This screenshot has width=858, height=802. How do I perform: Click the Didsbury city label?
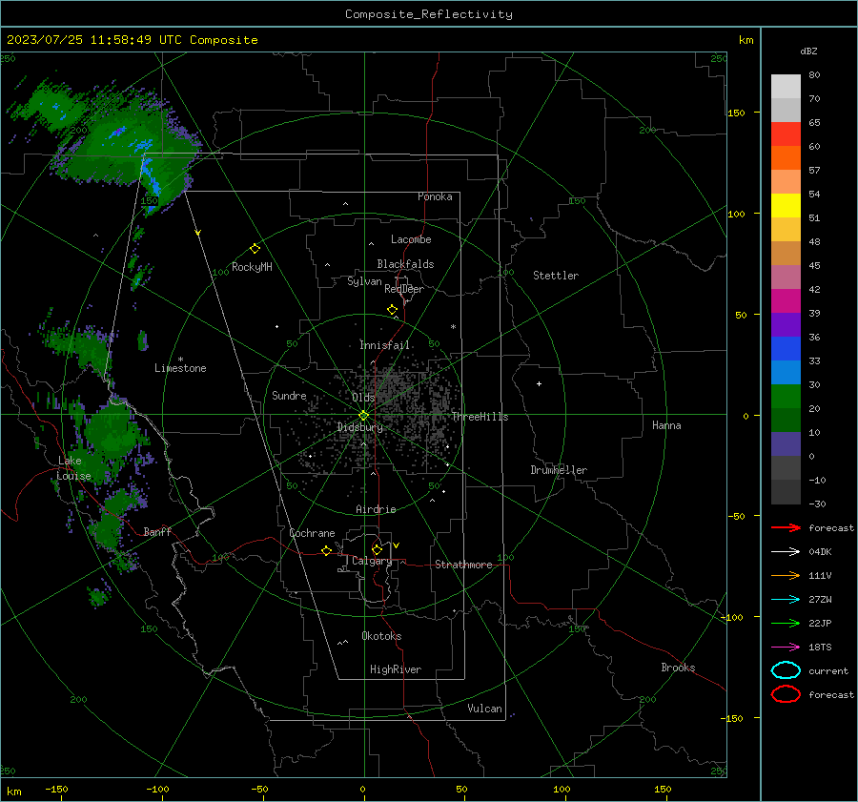coord(360,427)
